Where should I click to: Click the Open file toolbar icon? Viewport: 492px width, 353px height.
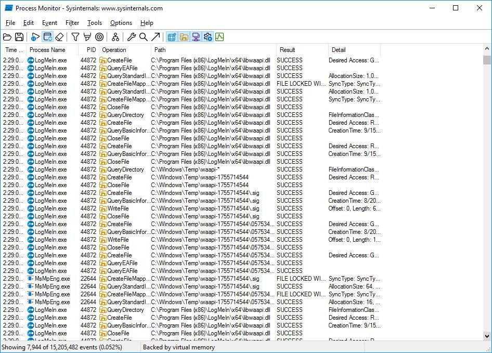point(7,37)
